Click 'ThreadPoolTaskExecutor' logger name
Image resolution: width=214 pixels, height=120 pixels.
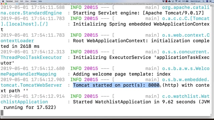(31, 57)
